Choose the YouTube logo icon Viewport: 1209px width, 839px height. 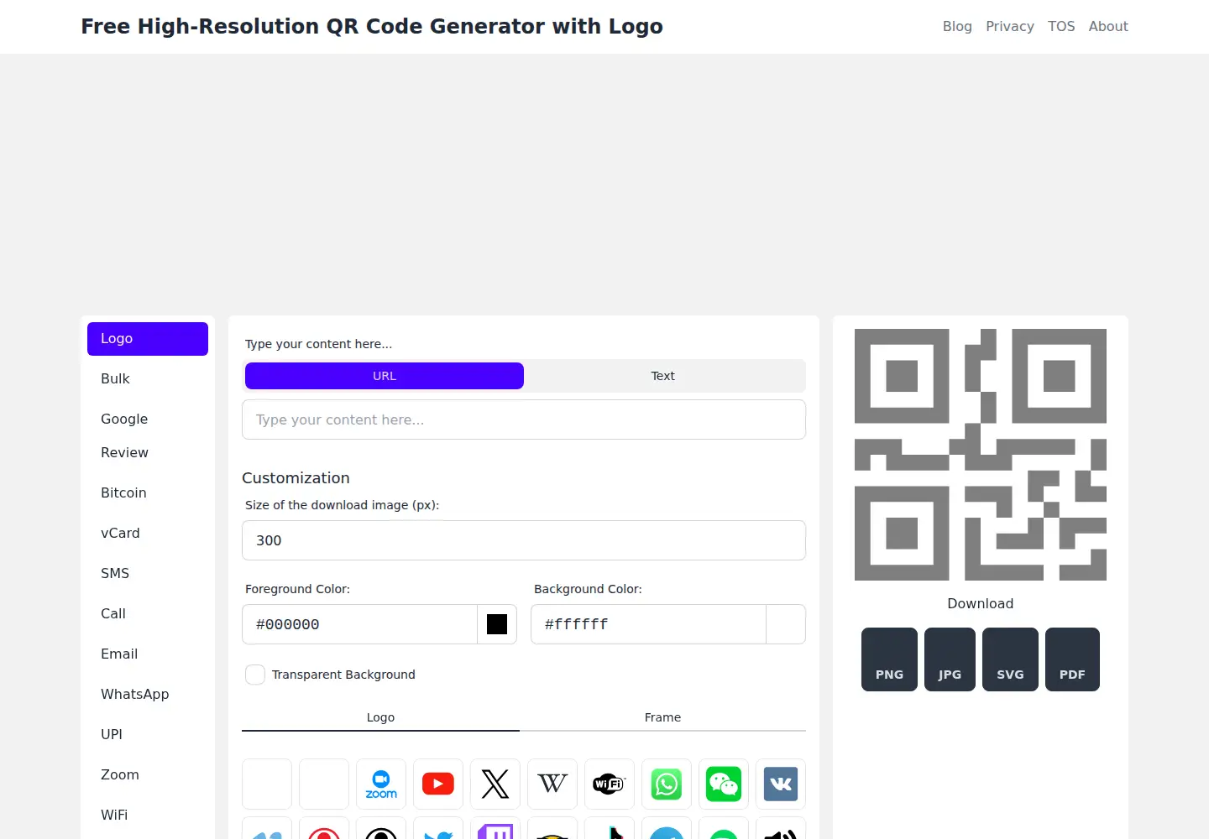pyautogui.click(x=438, y=784)
